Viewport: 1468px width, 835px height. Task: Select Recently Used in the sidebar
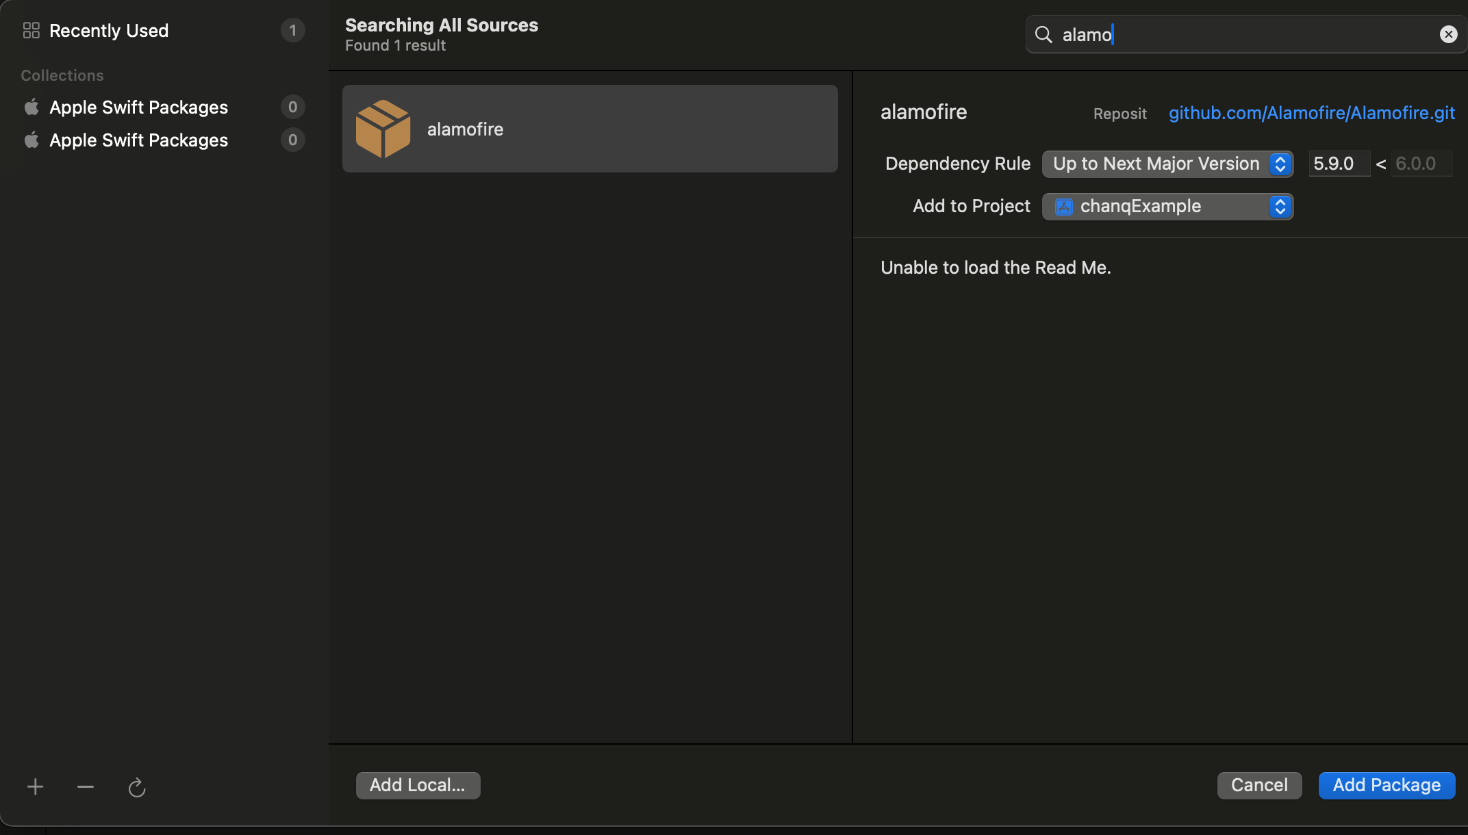click(x=109, y=31)
